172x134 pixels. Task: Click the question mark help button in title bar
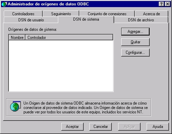[162, 4]
